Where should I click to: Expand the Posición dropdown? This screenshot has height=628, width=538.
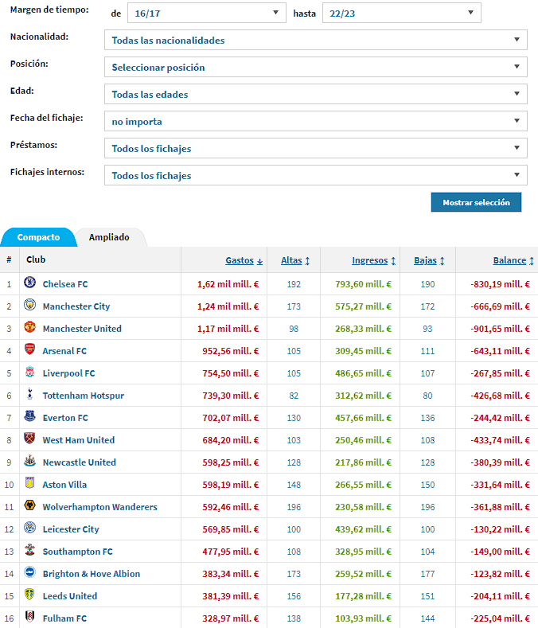tap(316, 67)
